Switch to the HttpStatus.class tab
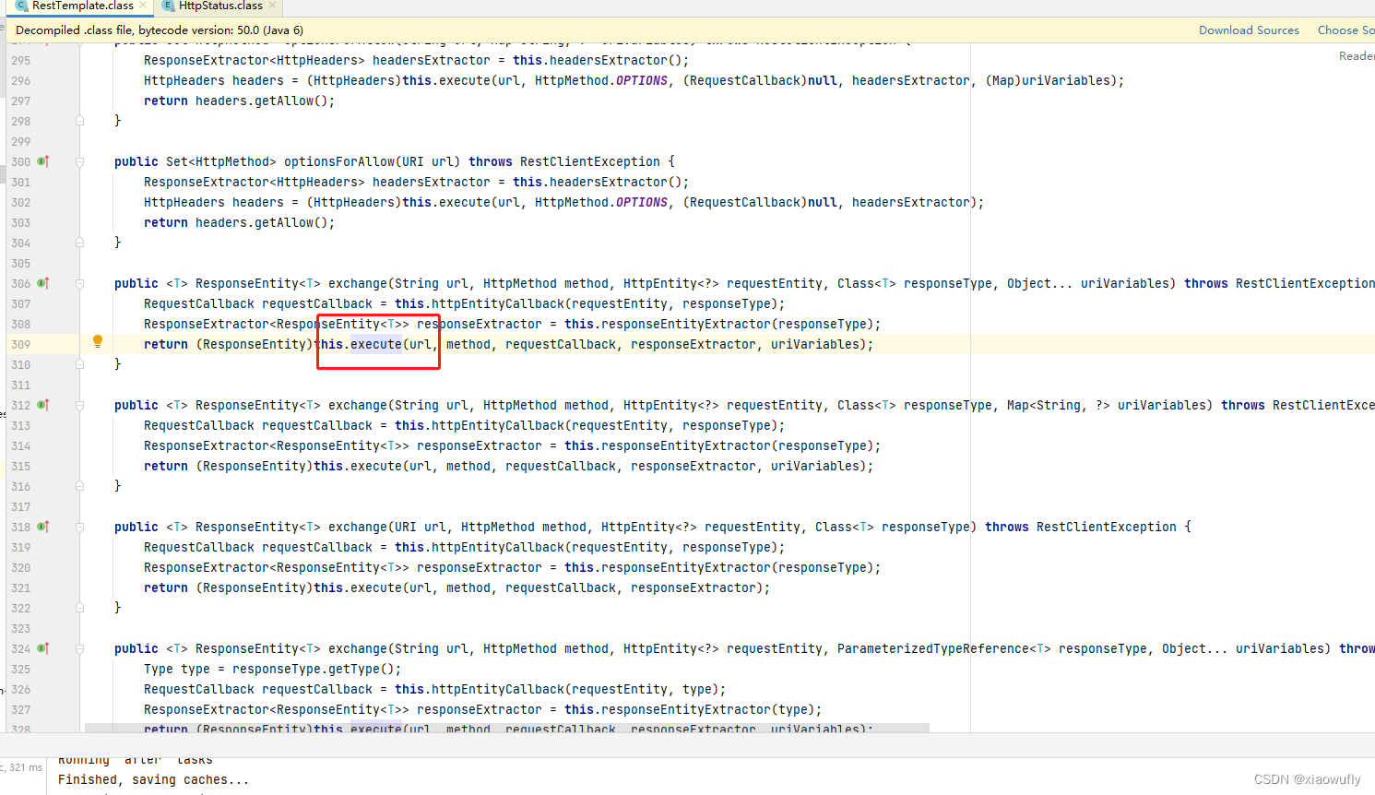1375x795 pixels. 219,7
